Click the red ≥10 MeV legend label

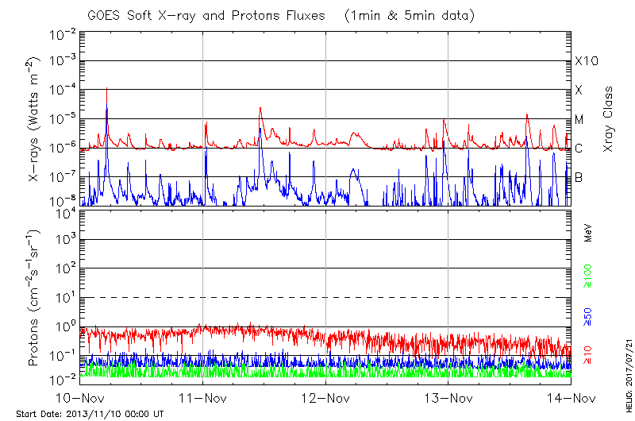point(588,354)
